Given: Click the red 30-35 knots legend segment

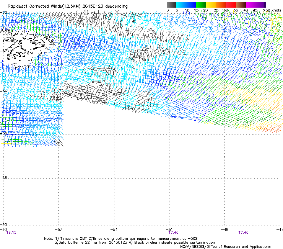Looking at the screenshot, I should coord(231,5).
